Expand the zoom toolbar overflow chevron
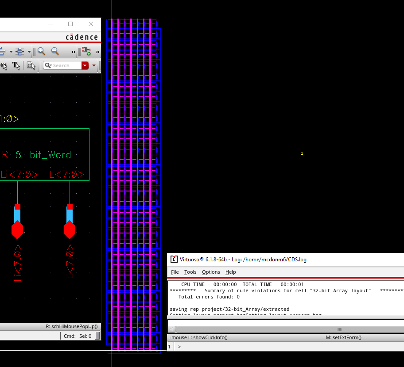This screenshot has width=404, height=367. tap(74, 52)
